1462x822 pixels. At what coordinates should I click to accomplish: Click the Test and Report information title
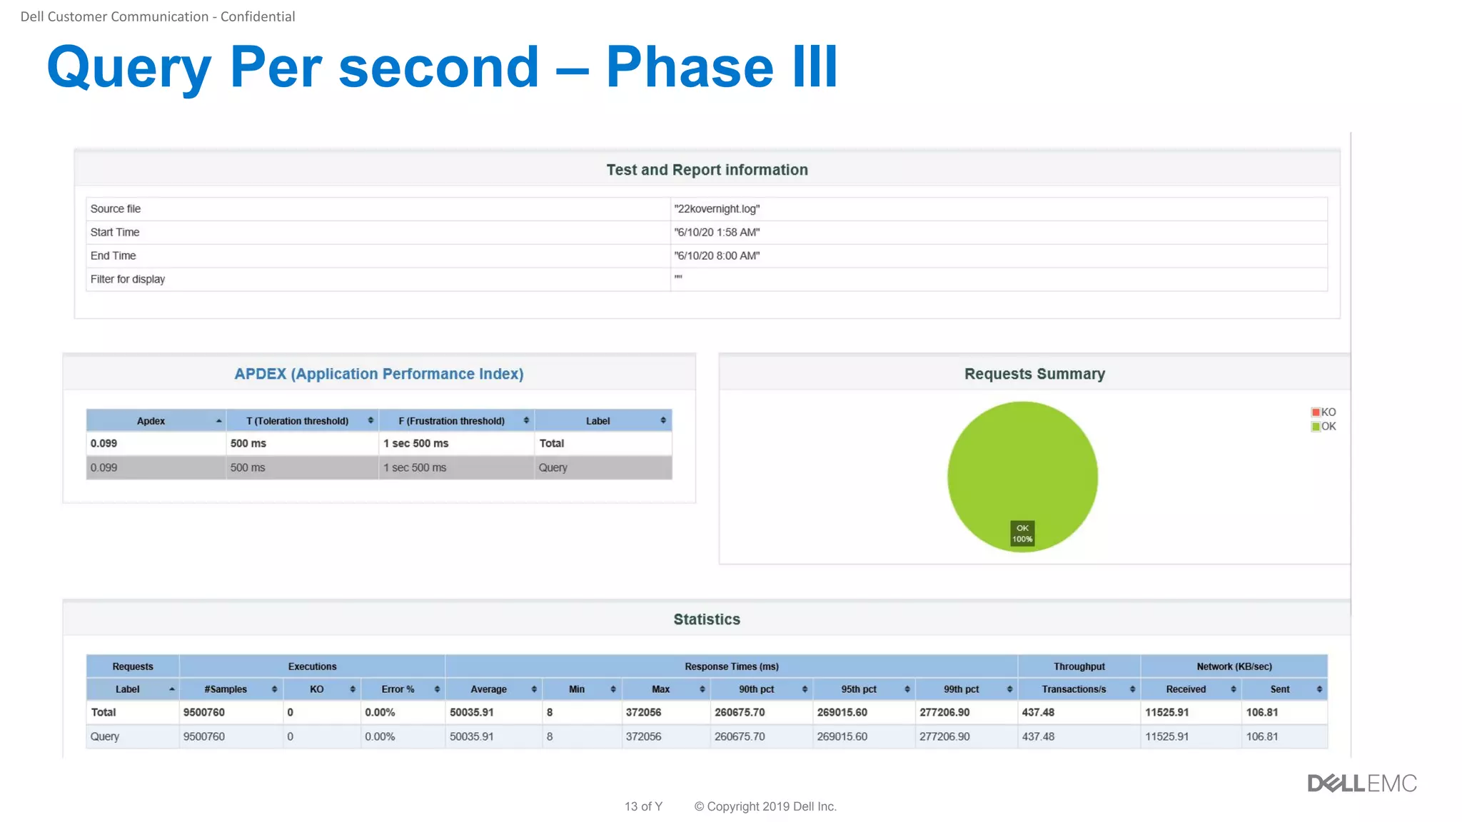(x=707, y=170)
